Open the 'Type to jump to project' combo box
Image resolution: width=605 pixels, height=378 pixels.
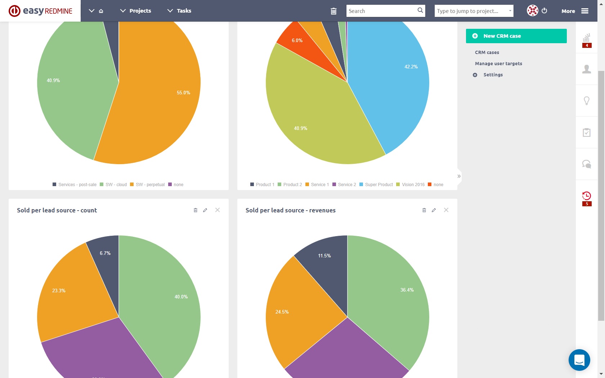tap(474, 11)
